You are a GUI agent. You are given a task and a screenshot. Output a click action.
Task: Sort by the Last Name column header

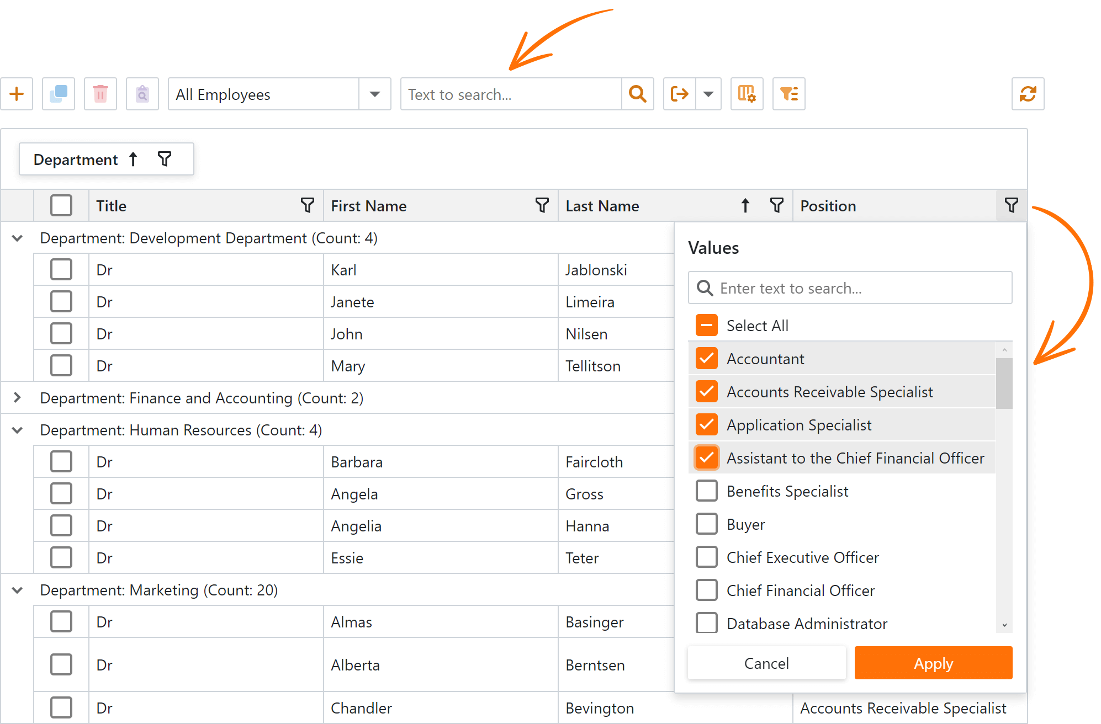(x=602, y=205)
